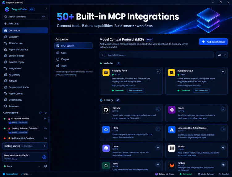
Task: Click the huggingface_1 server icon
Action: pos(172,73)
